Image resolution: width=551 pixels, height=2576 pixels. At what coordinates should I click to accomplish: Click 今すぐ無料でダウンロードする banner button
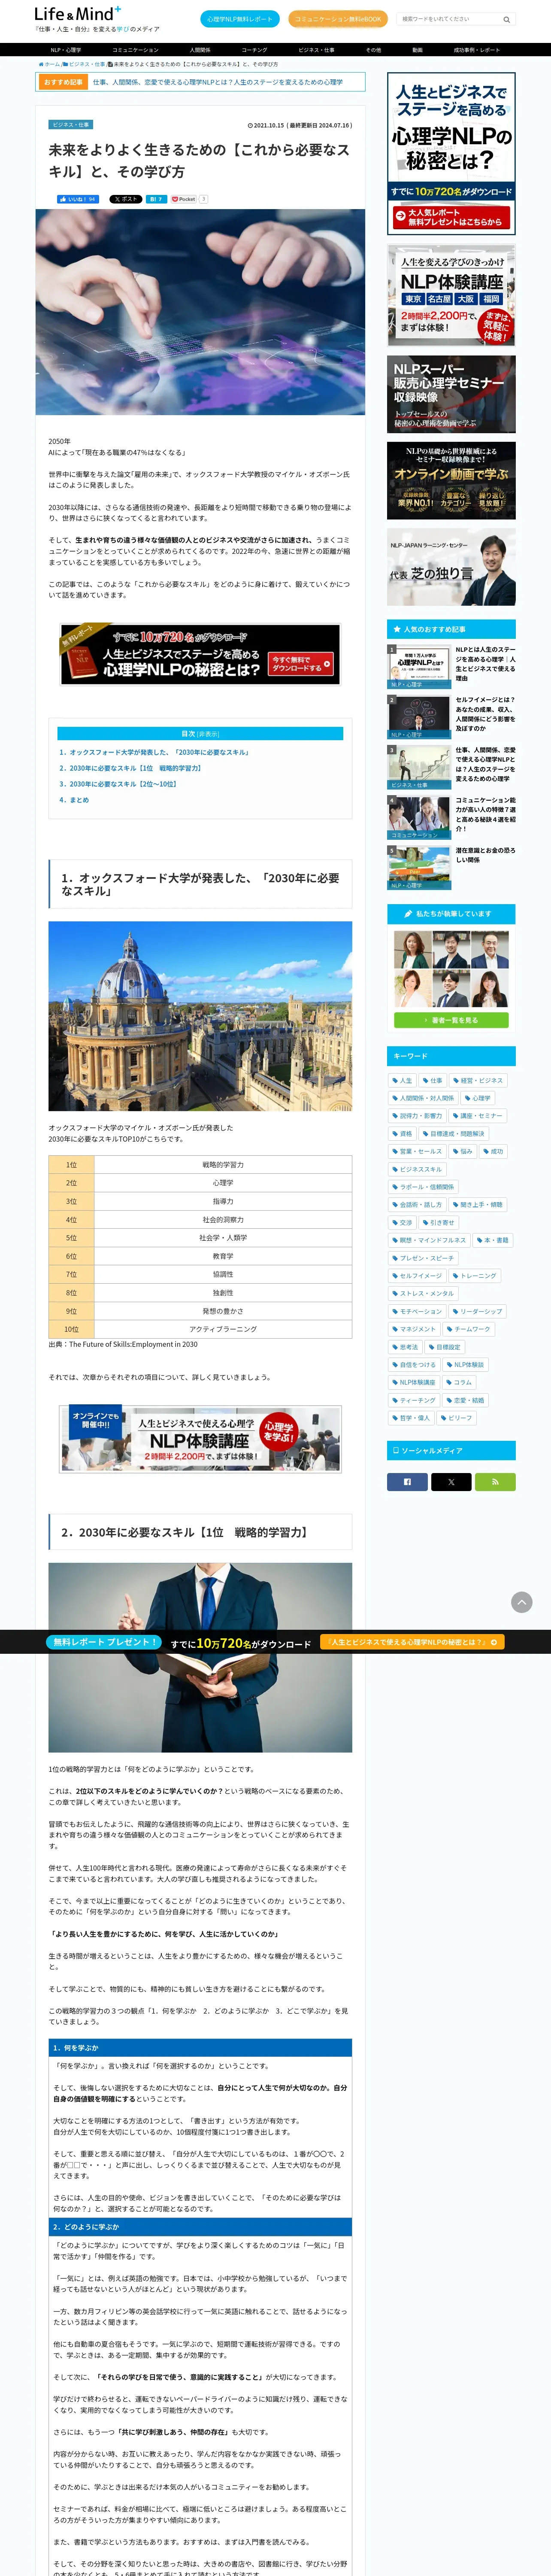(300, 664)
